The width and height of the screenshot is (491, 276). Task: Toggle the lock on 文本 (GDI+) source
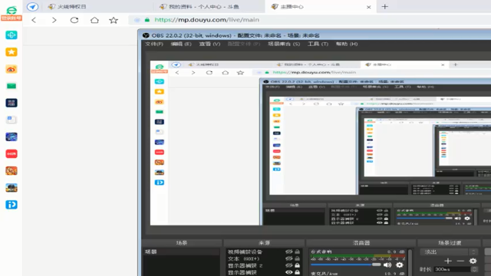tap(297, 258)
